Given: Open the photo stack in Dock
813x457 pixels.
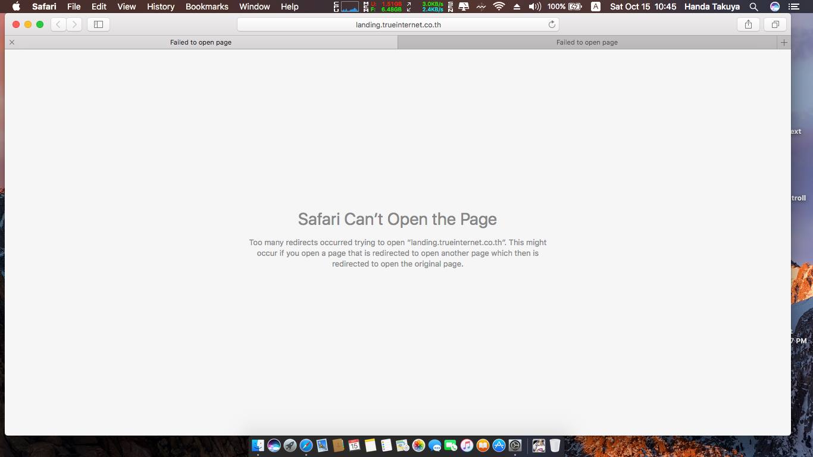Looking at the screenshot, I should pyautogui.click(x=539, y=445).
